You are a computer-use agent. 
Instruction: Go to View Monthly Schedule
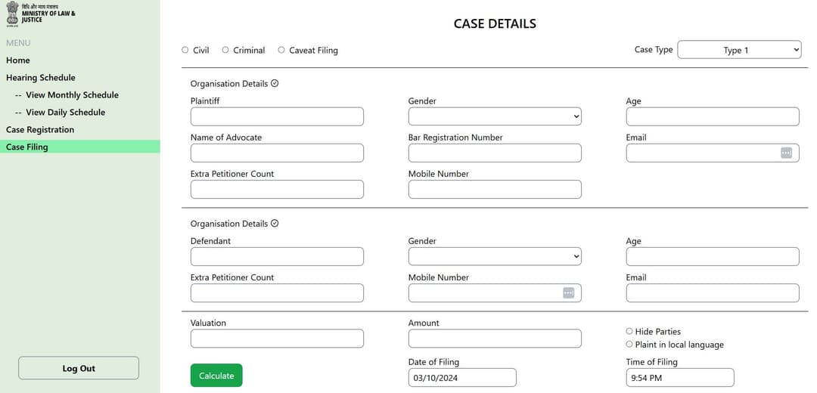tap(72, 94)
